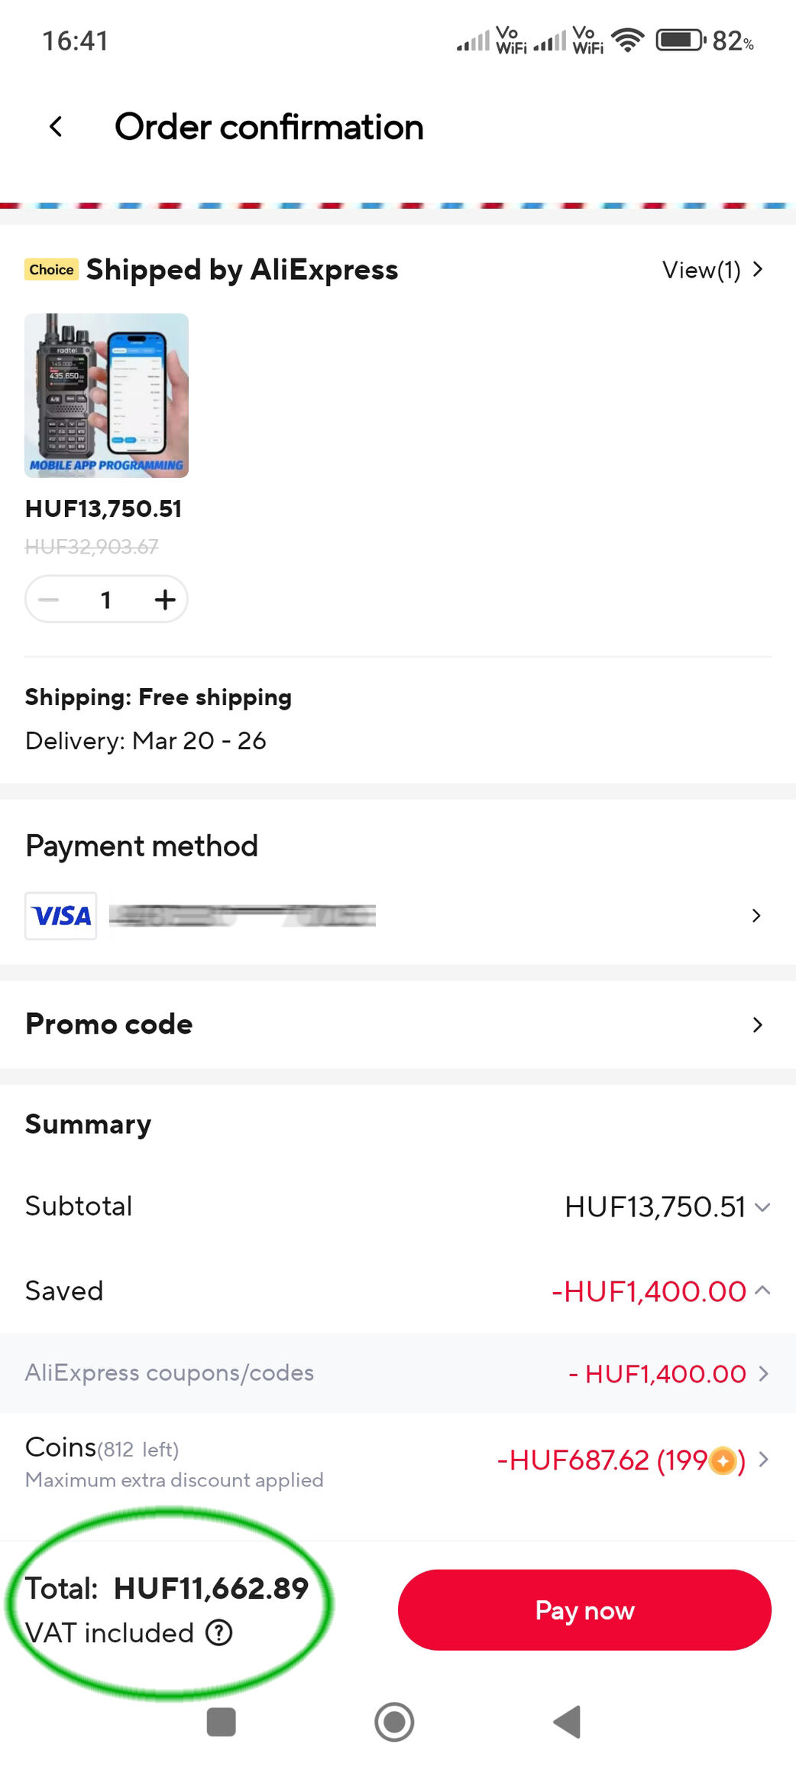Tap the gold coin icon
This screenshot has width=796, height=1770.
pyautogui.click(x=723, y=1460)
